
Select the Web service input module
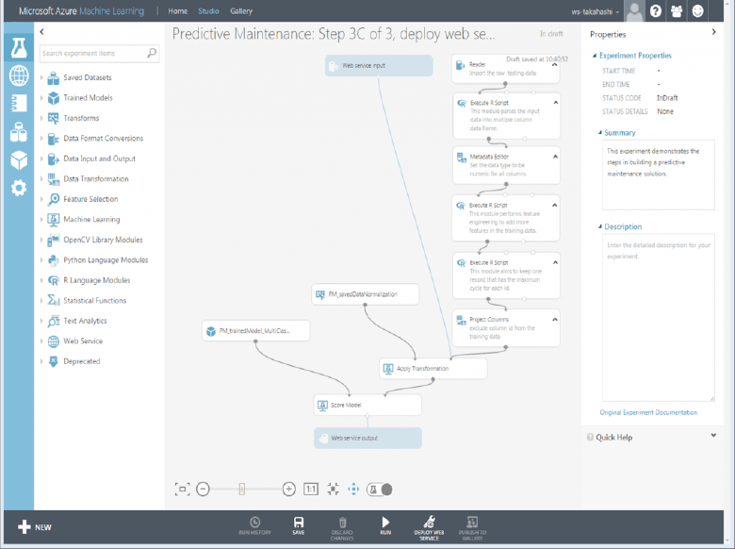click(379, 66)
